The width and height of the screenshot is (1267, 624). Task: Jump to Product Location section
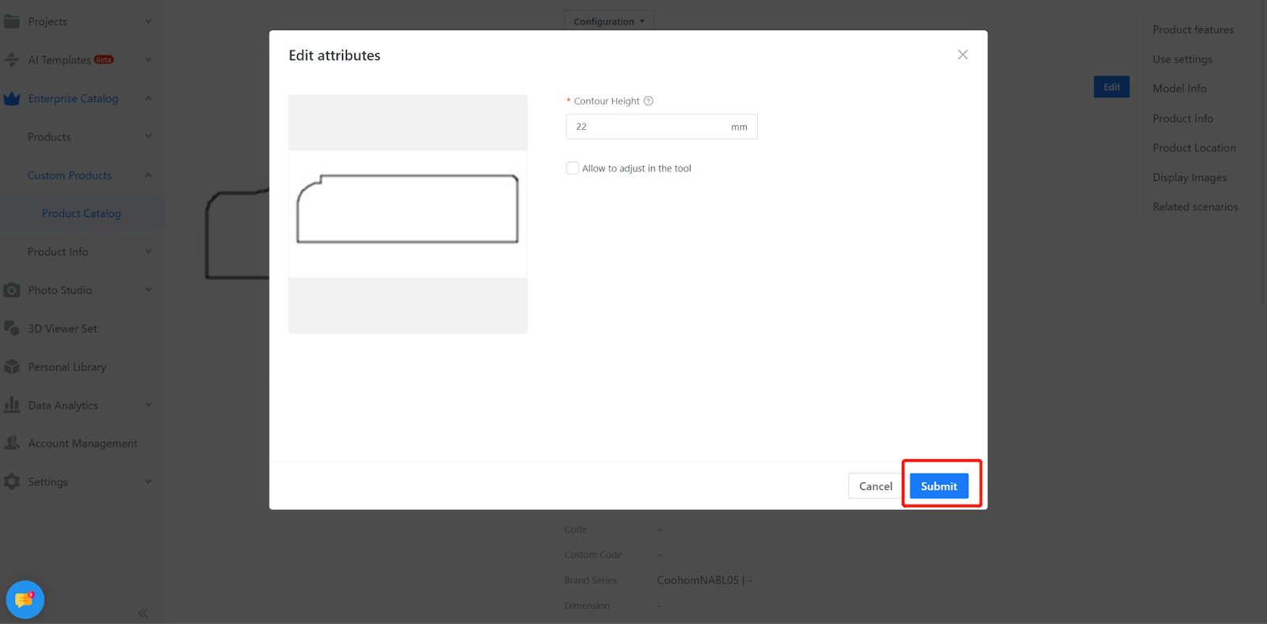tap(1194, 148)
